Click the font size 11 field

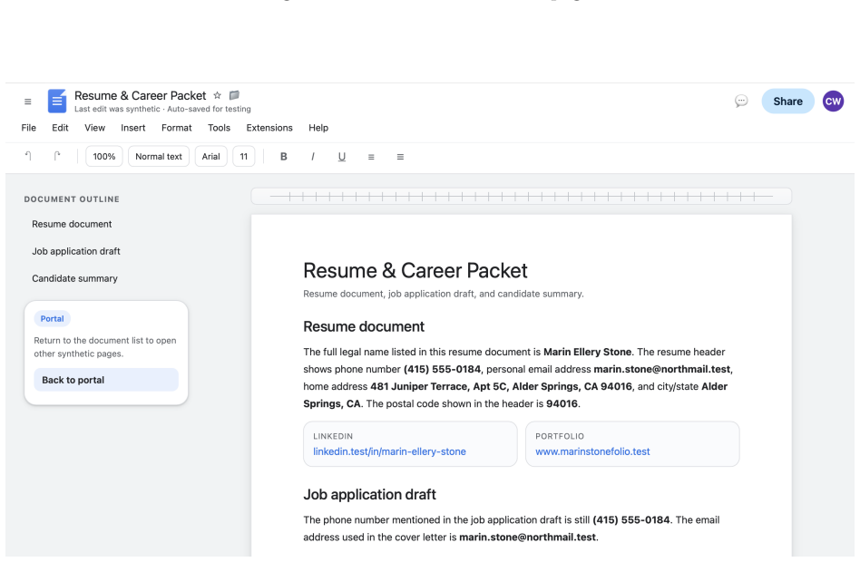coord(243,156)
